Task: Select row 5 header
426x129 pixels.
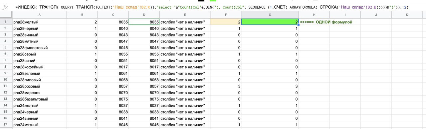Action: click(x=6, y=48)
